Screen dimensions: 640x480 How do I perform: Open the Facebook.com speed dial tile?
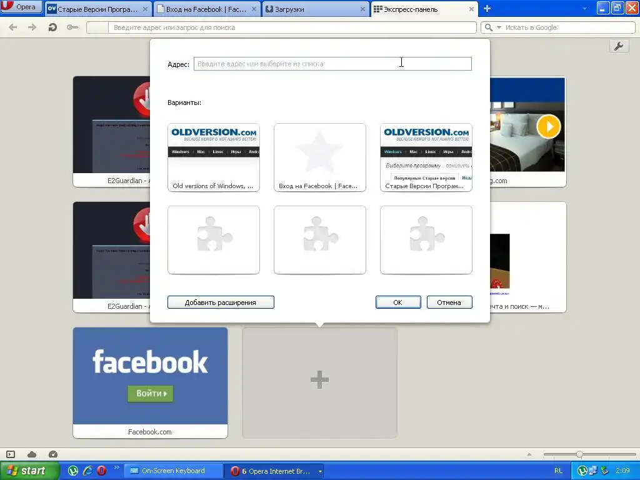[x=150, y=383]
